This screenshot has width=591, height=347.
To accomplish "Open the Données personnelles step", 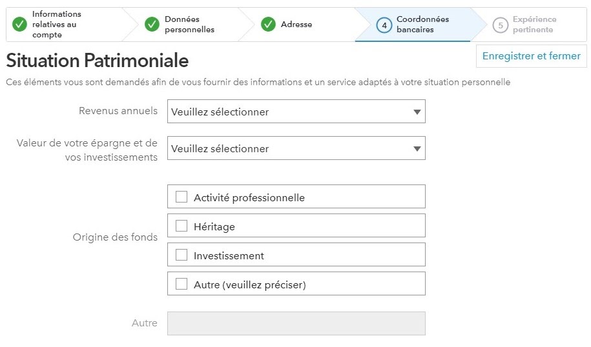I will point(189,25).
